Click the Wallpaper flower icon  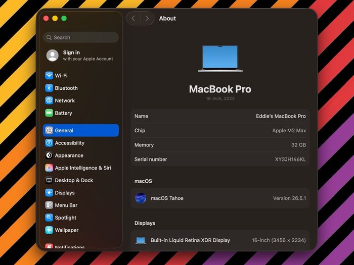(x=49, y=230)
